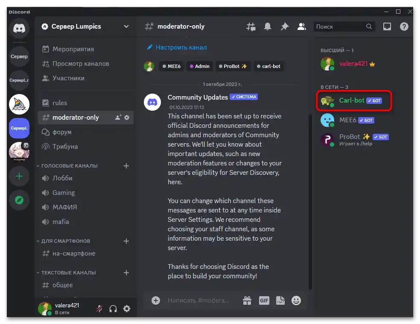Viewport: 420px width, 324px height.
Task: Select the moderator-only channel
Action: (x=86, y=118)
